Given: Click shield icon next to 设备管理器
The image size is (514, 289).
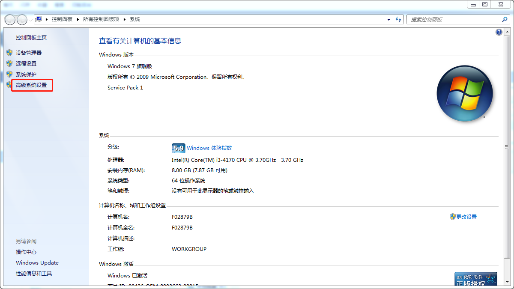Looking at the screenshot, I should (9, 53).
